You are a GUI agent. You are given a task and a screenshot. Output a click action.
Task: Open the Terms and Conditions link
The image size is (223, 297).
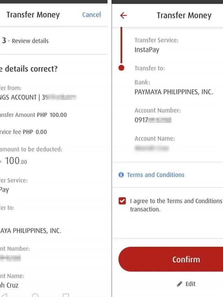(x=155, y=175)
